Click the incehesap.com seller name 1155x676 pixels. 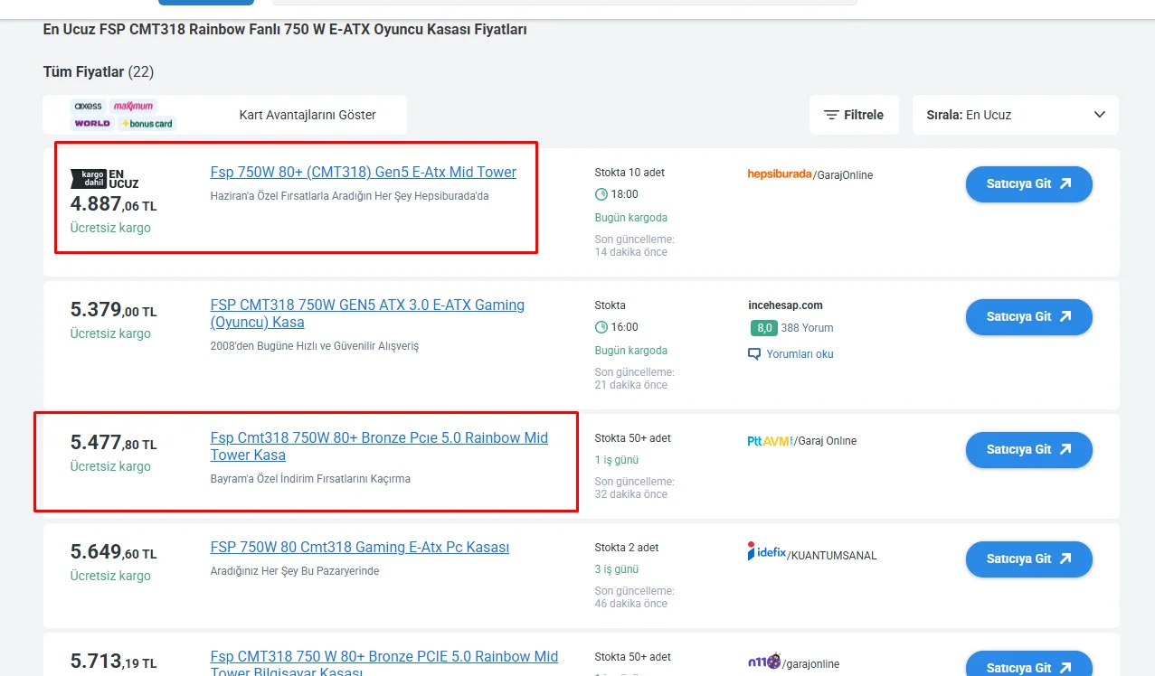tap(786, 305)
